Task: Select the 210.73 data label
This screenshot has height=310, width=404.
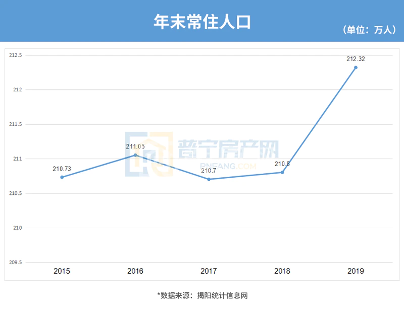Action: tap(62, 169)
